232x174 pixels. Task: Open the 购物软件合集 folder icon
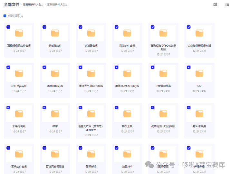tap(127, 33)
